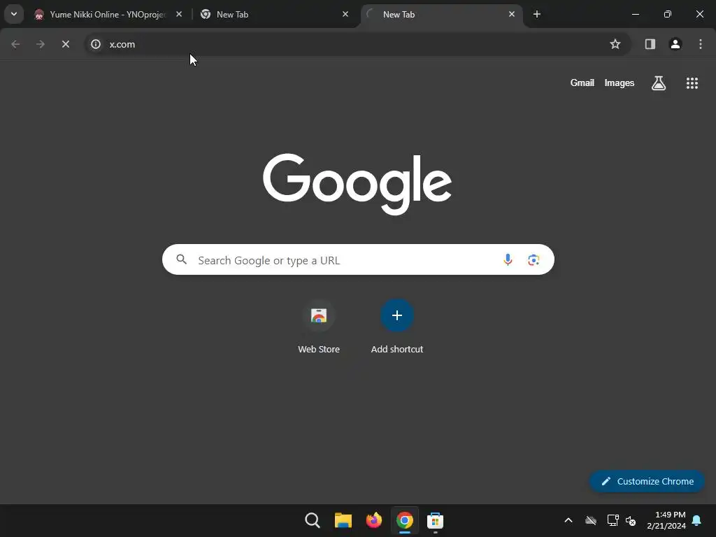Viewport: 716px width, 537px height.
Task: Close the Yume Nikki Online tab
Action: (x=179, y=15)
